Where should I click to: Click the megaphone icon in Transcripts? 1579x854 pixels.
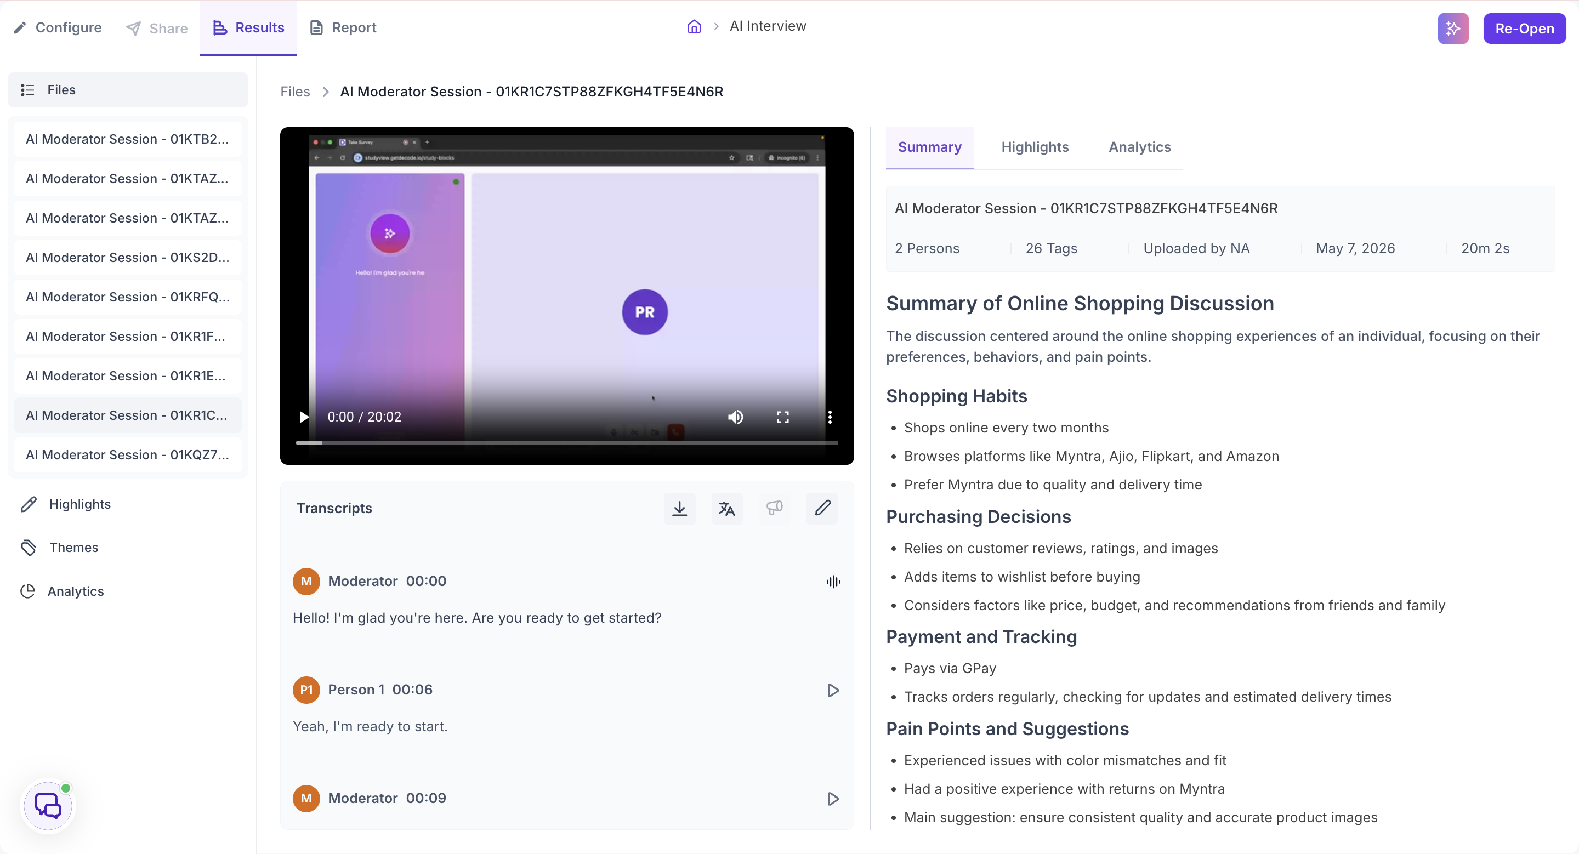click(x=774, y=508)
